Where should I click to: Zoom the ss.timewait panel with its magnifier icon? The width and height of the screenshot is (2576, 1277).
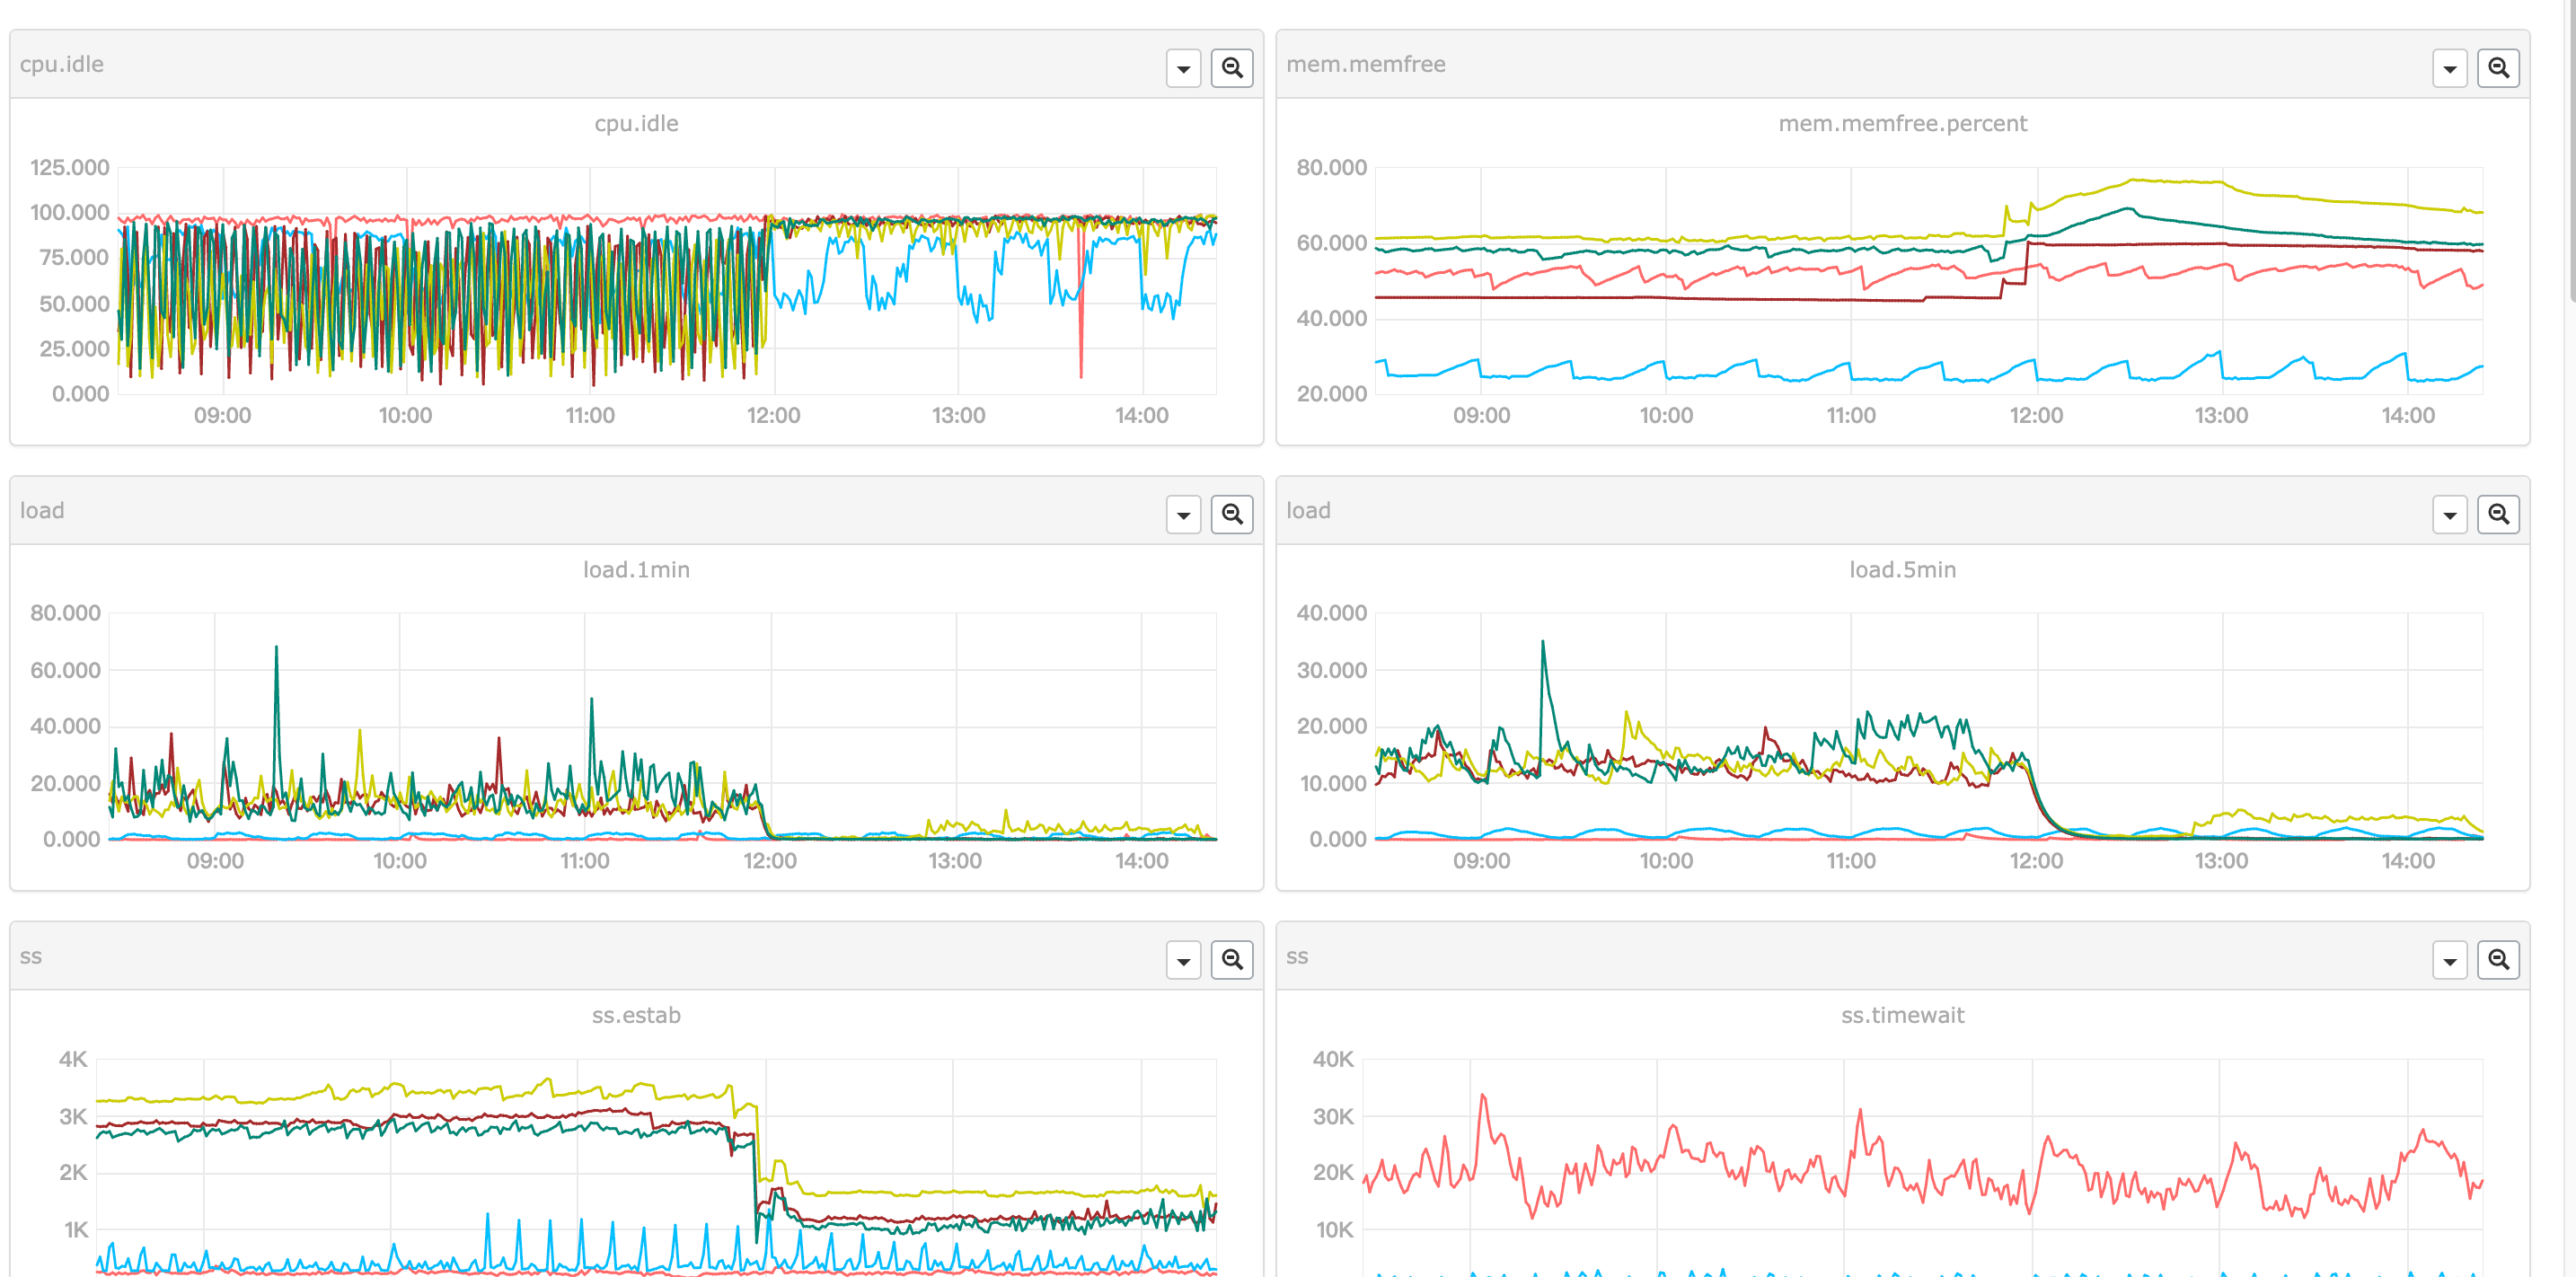2498,960
